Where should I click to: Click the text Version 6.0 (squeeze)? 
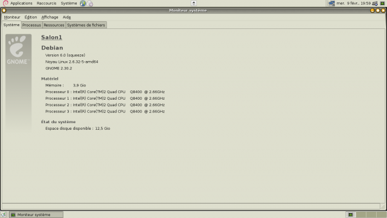65,55
